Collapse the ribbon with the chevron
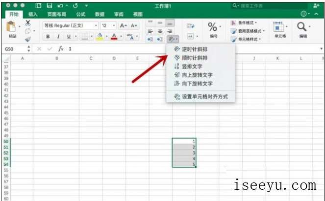This screenshot has width=325, height=201. point(316,14)
